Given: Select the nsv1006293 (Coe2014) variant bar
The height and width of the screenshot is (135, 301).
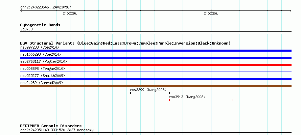Looking at the screenshot, I should pos(156,58).
